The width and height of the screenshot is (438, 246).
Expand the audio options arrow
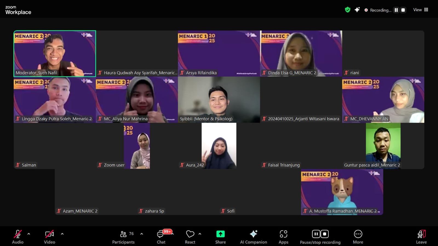point(29,234)
